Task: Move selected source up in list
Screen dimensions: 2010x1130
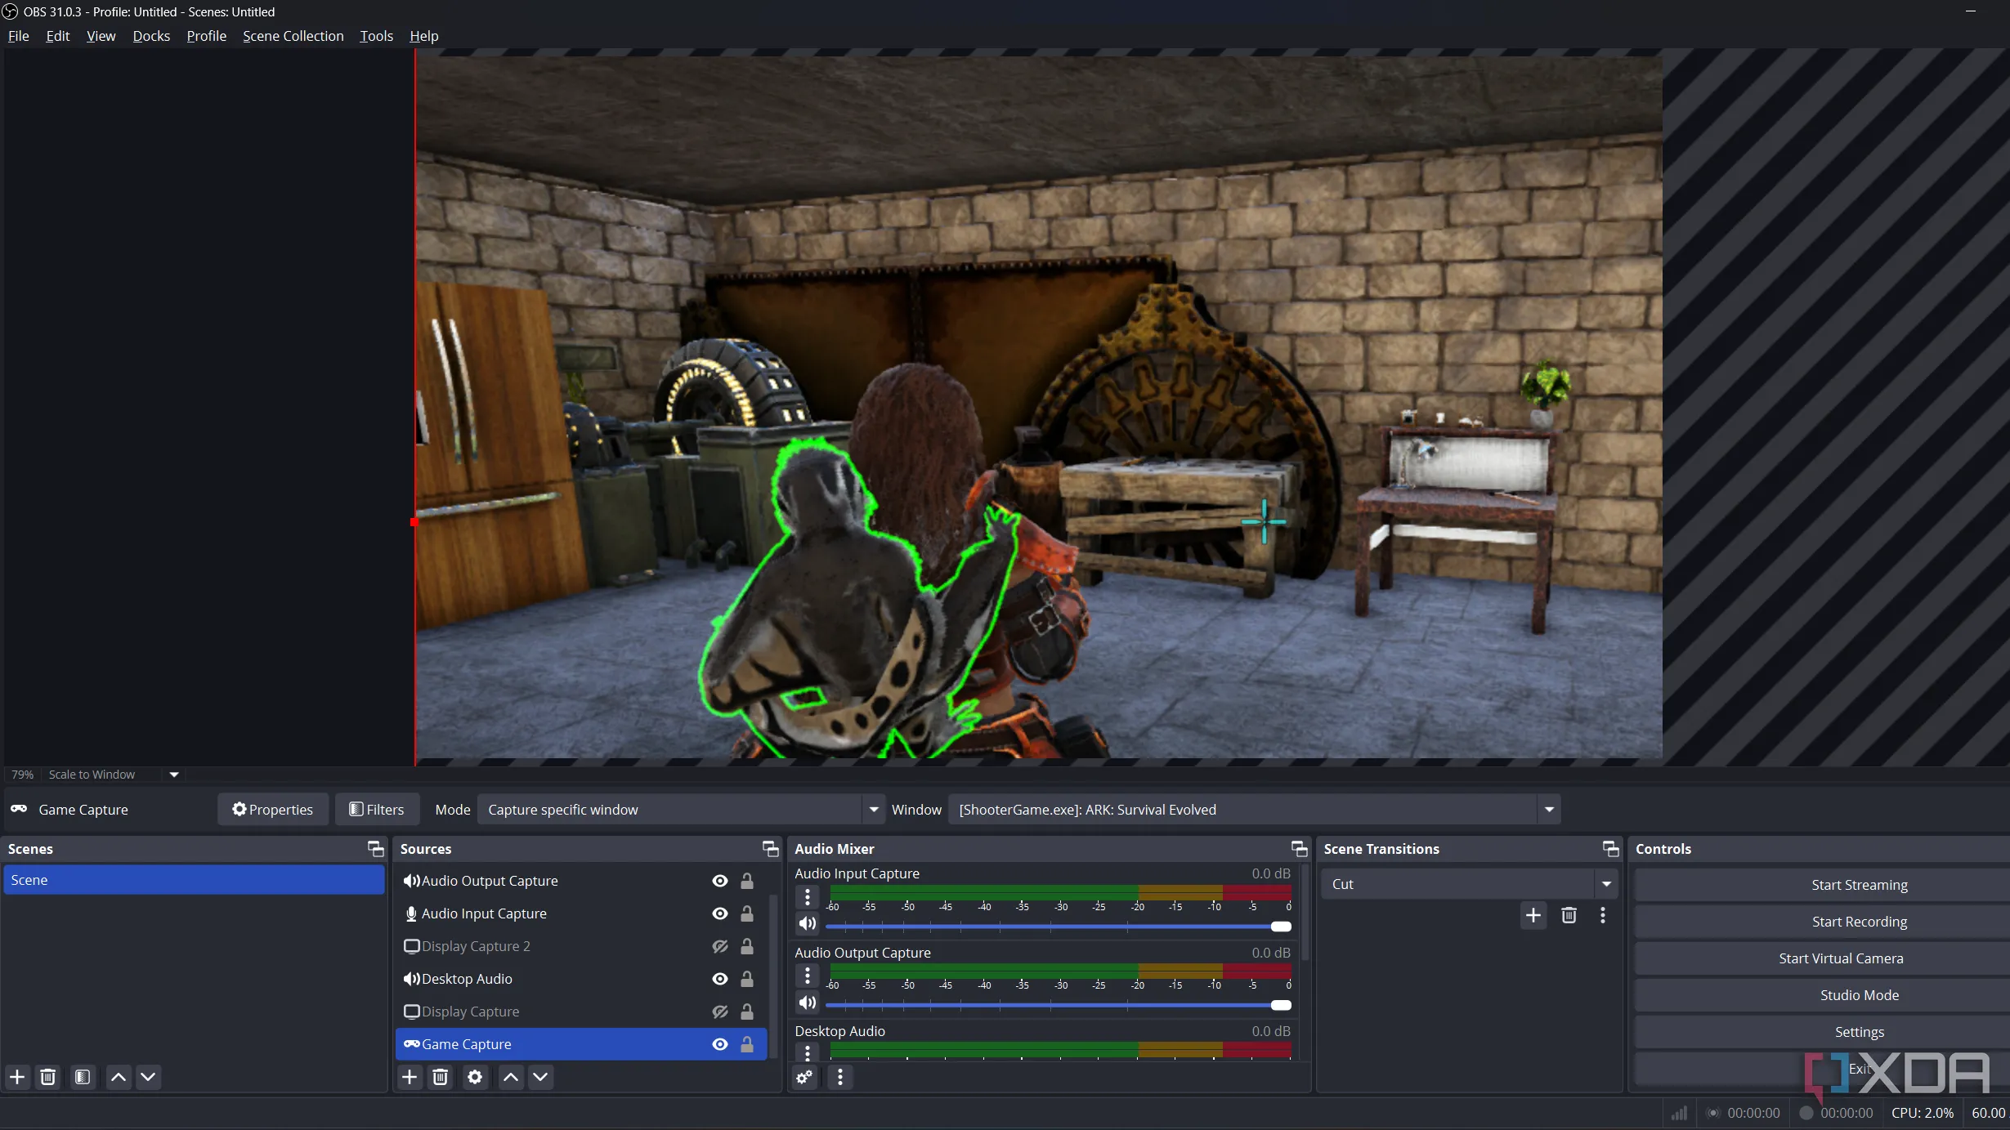Action: [x=511, y=1077]
